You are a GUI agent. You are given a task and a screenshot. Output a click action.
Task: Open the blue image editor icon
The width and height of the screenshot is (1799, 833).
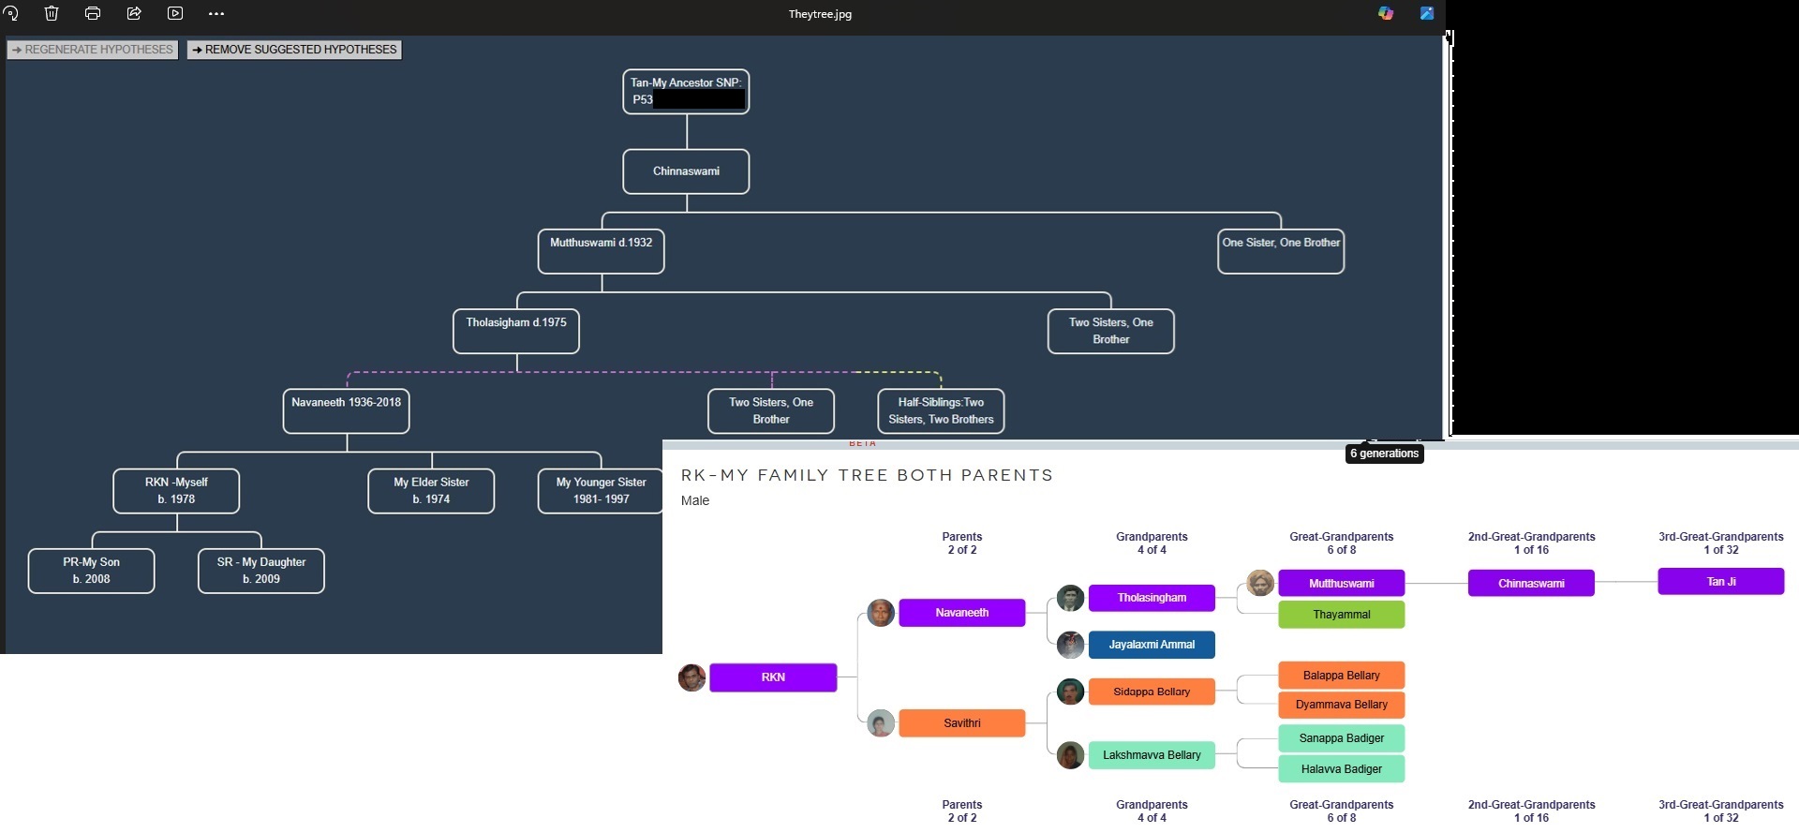click(1427, 13)
